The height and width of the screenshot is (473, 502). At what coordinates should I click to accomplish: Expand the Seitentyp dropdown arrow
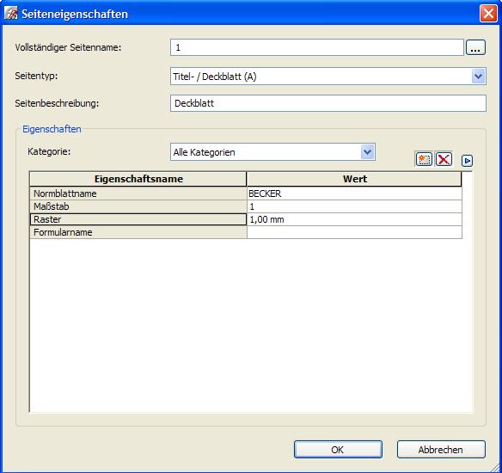(x=478, y=77)
